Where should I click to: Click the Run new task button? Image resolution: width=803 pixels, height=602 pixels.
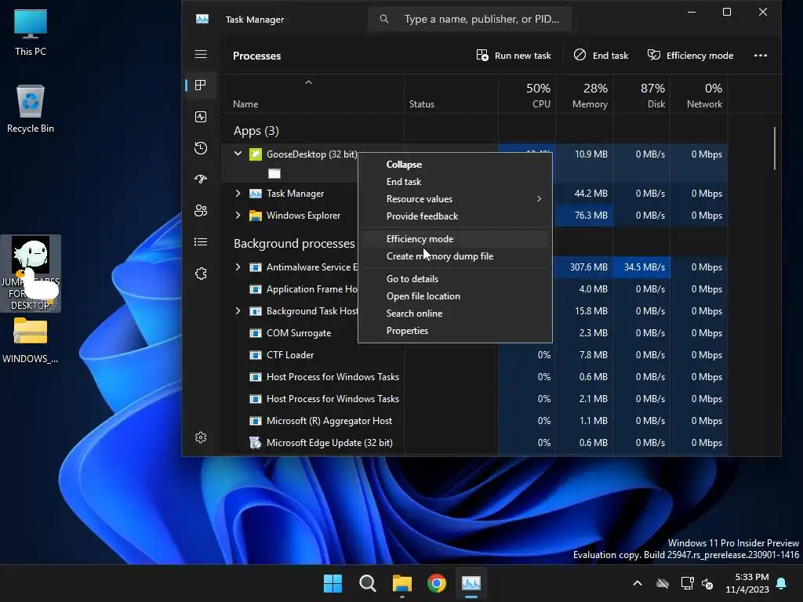point(513,56)
